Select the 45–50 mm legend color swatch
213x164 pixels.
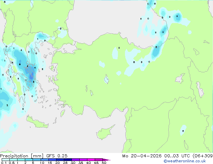pos(99,160)
